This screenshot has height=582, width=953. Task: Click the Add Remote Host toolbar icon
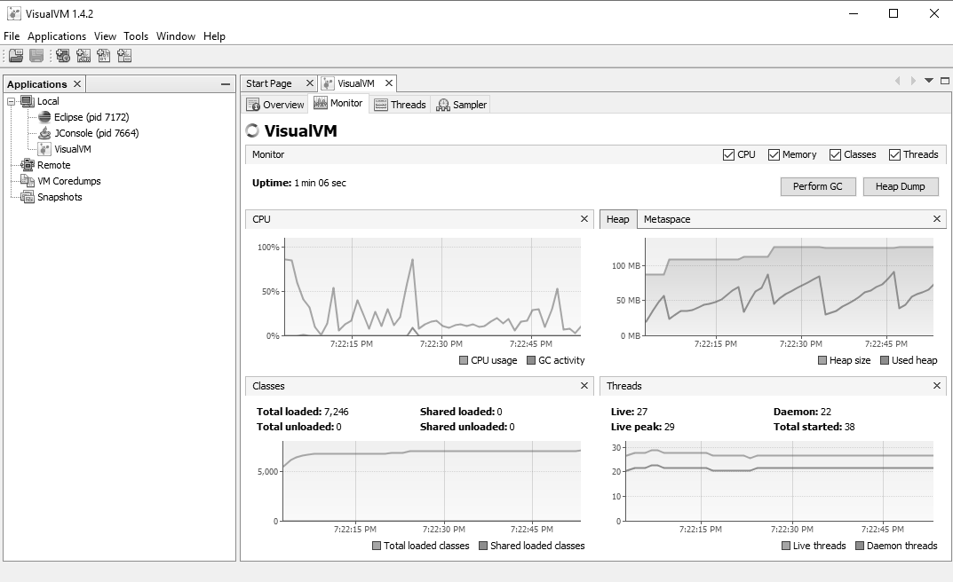(63, 56)
